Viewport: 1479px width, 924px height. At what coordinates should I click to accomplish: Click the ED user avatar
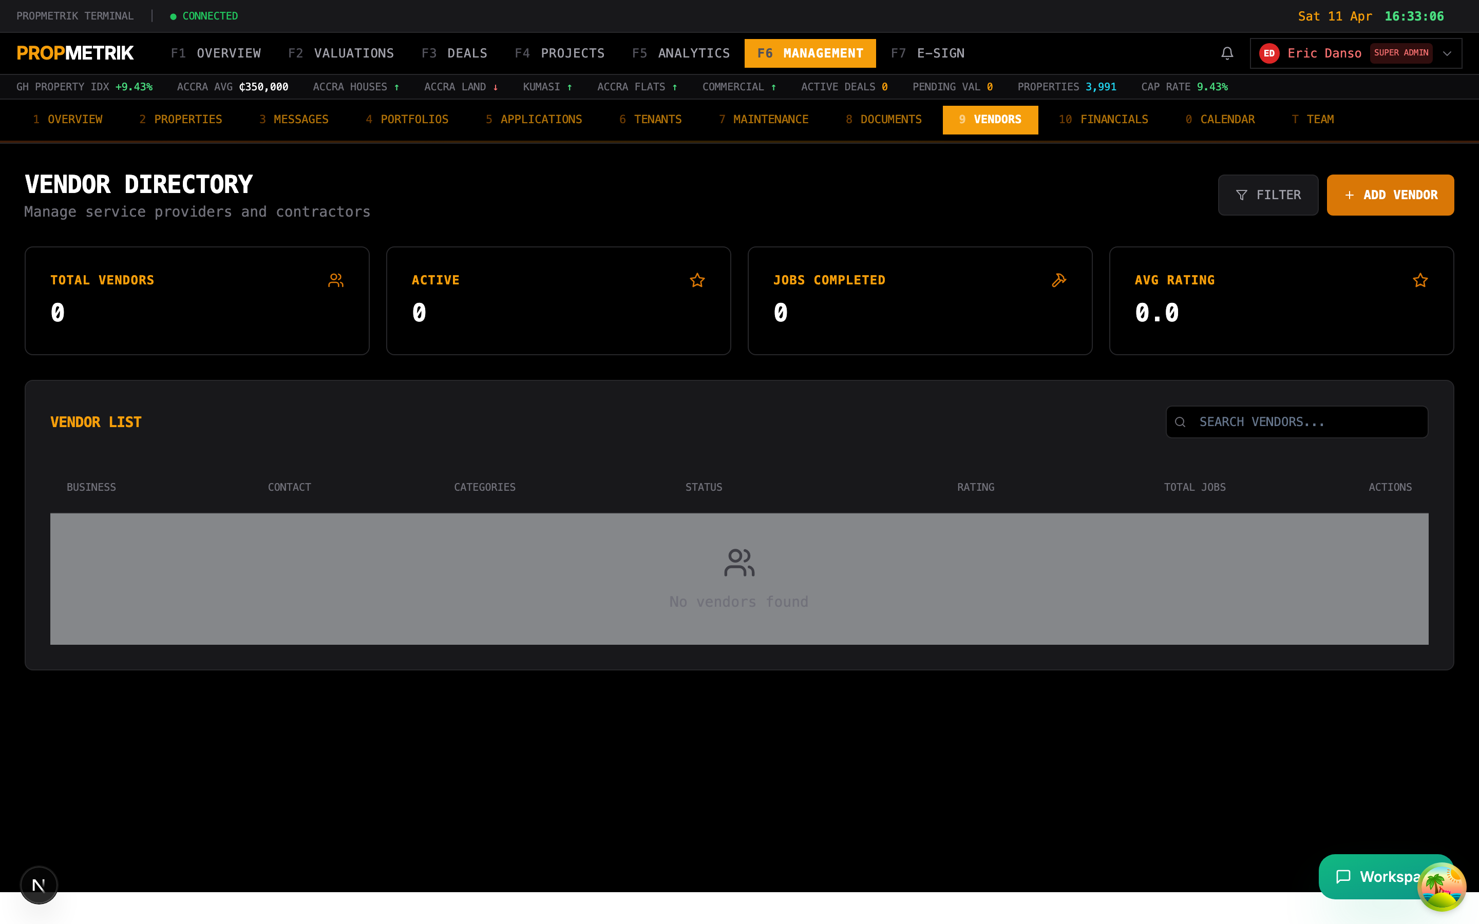click(1269, 53)
